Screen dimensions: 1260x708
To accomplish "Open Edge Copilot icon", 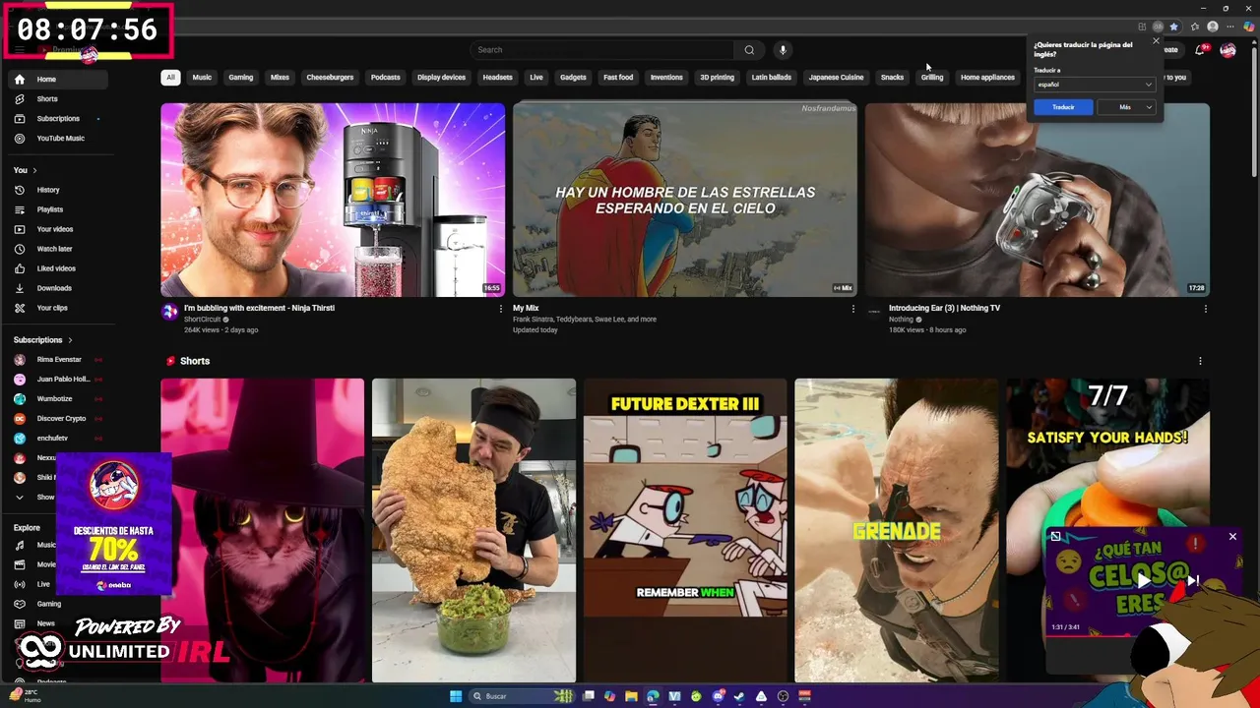I will coord(1248,27).
